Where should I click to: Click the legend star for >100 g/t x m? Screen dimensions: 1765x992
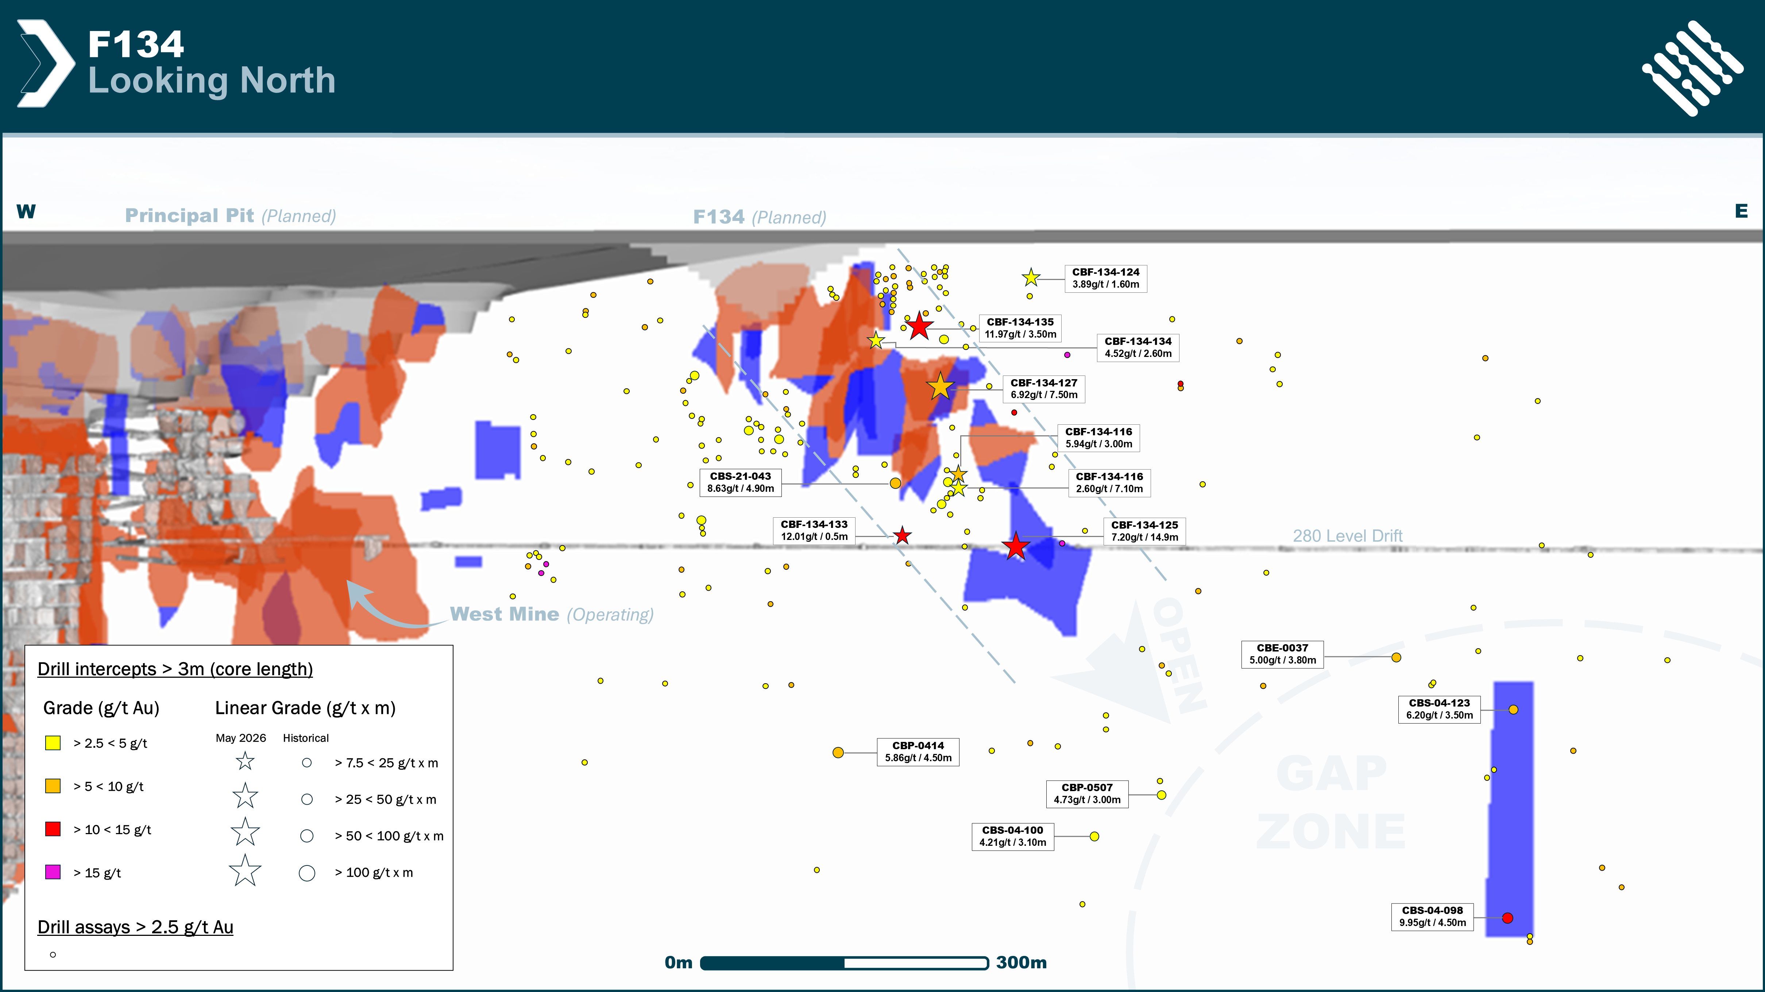pyautogui.click(x=244, y=870)
